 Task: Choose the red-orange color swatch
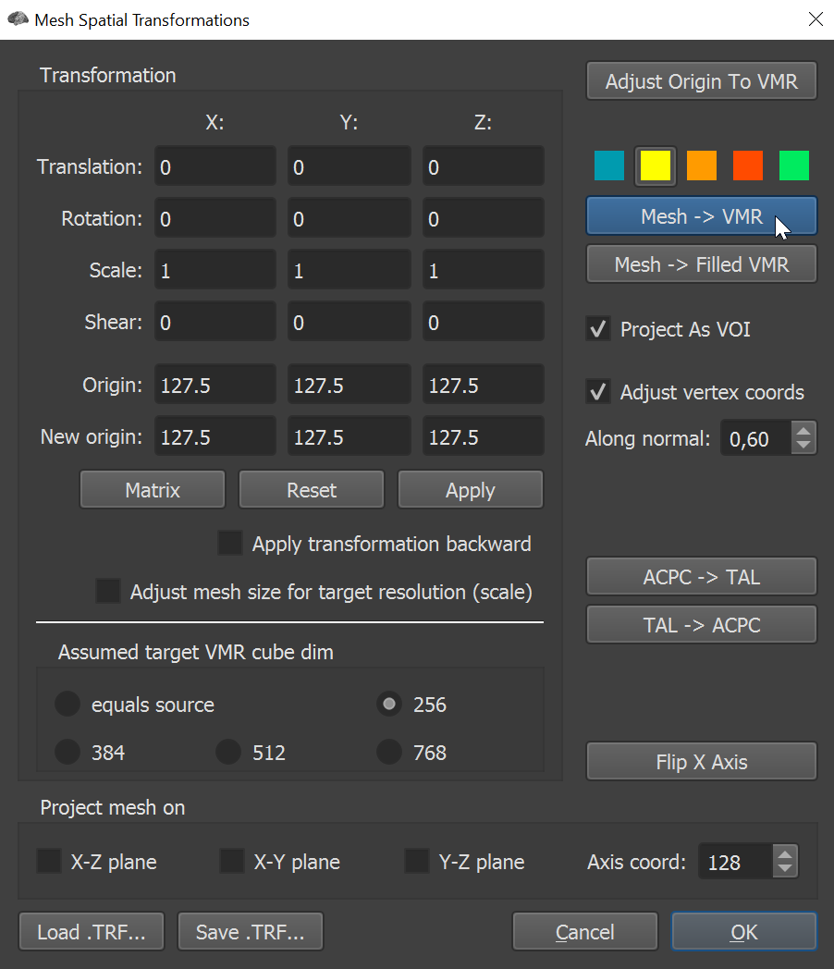[747, 166]
